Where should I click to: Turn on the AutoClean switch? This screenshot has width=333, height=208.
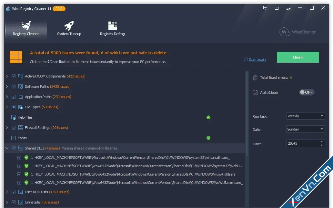click(307, 92)
